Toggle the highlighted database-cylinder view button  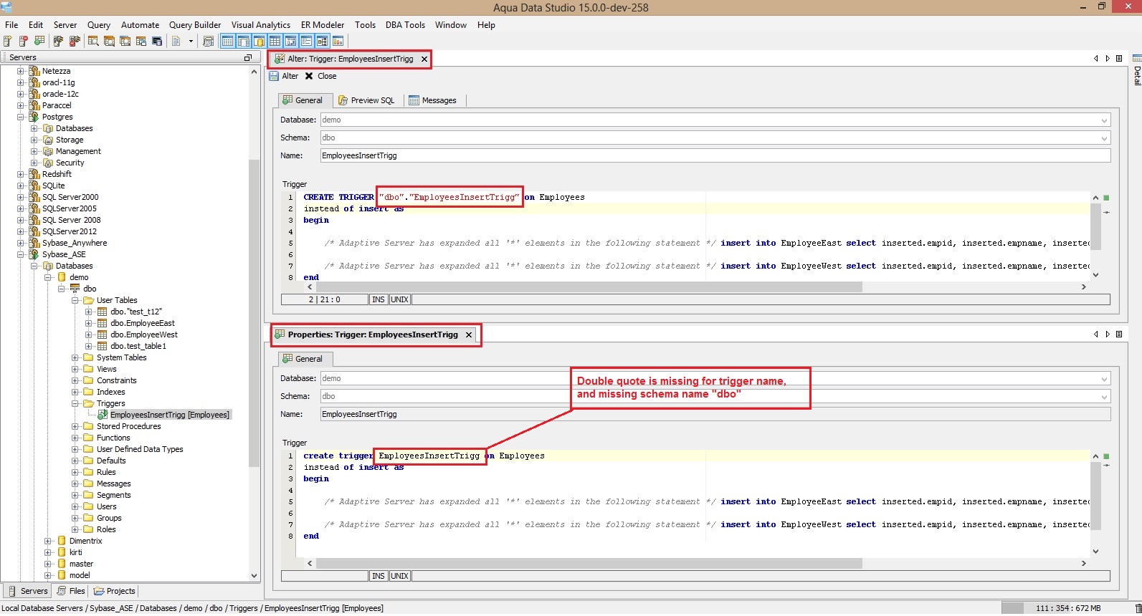point(259,41)
